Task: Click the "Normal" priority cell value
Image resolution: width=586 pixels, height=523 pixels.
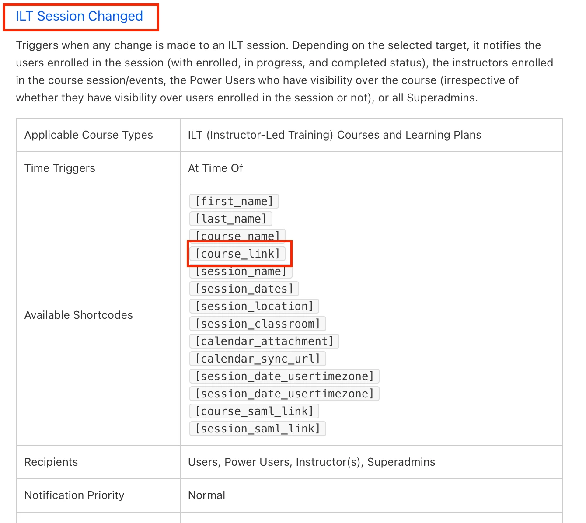Action: 207,495
